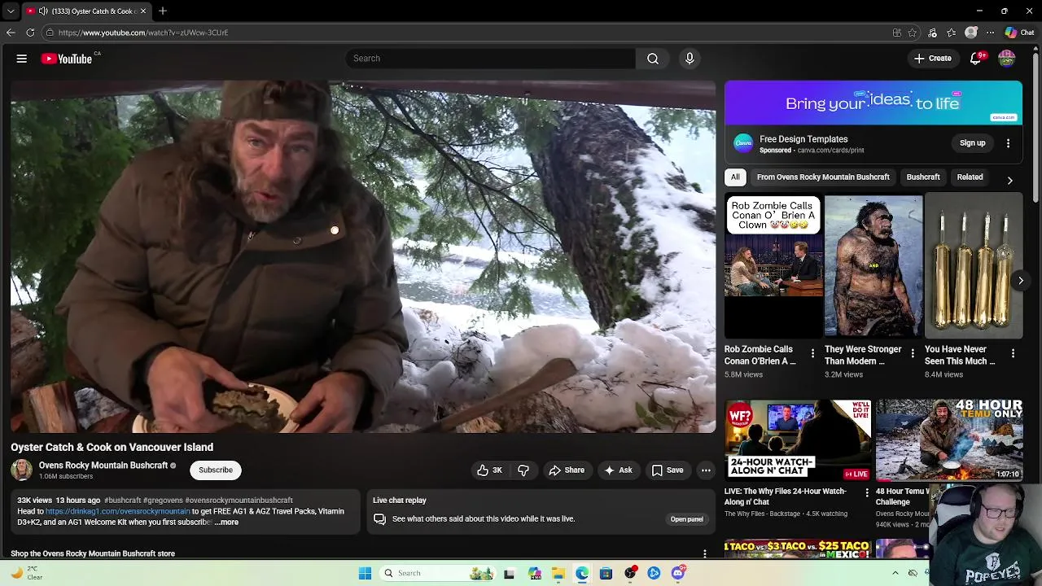Switch to the Oyster Catch & Cook browser tab
Viewport: 1042px width, 586px height.
pos(85,11)
